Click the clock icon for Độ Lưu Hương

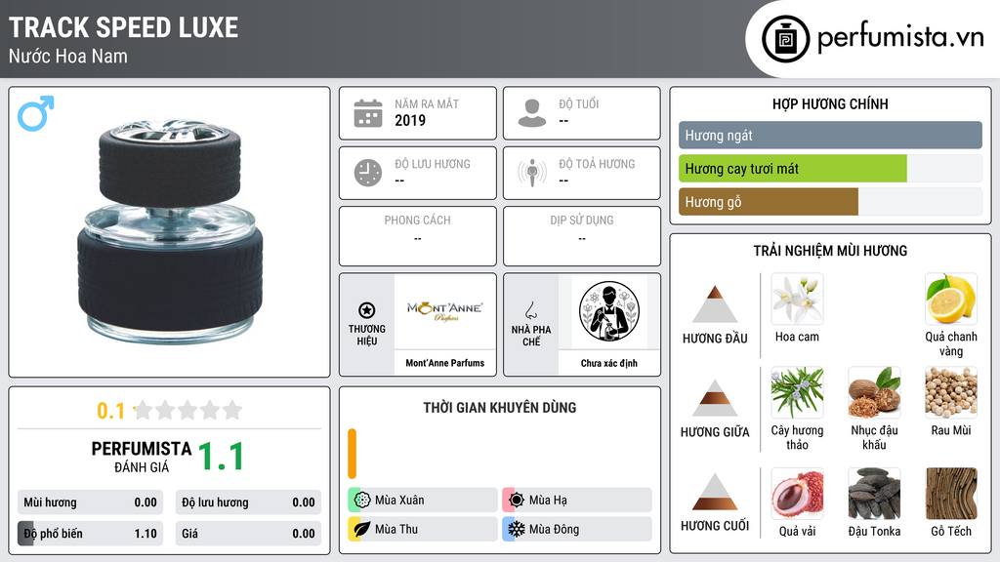point(368,173)
